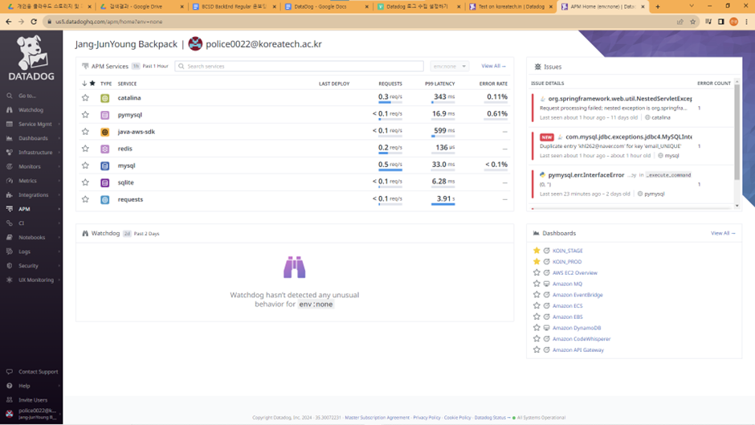Screen dimensions: 755x425
Task: Toggle favorite star for pymysql service
Action: [x=85, y=115]
